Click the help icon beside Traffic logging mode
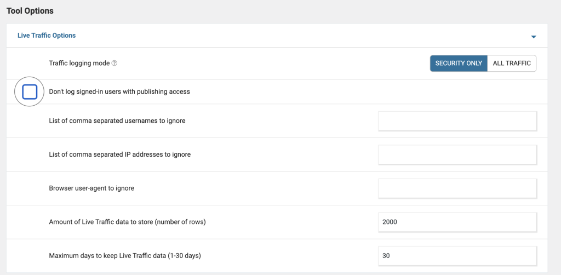Viewport: 561px width, 275px height. coord(115,63)
